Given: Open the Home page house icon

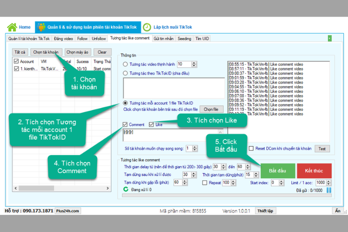Looking at the screenshot, I should coord(12,27).
